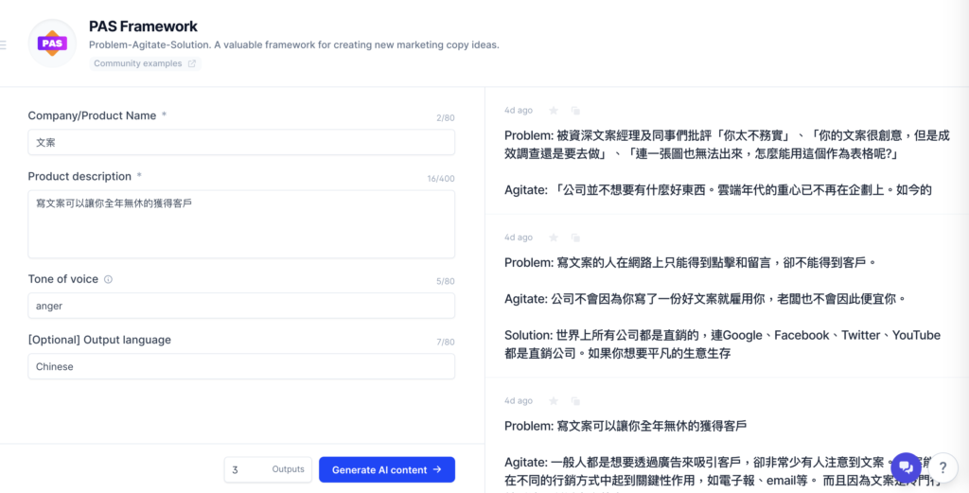This screenshot has height=493, width=969.
Task: Click the PAS Framework logo icon
Action: click(x=52, y=44)
